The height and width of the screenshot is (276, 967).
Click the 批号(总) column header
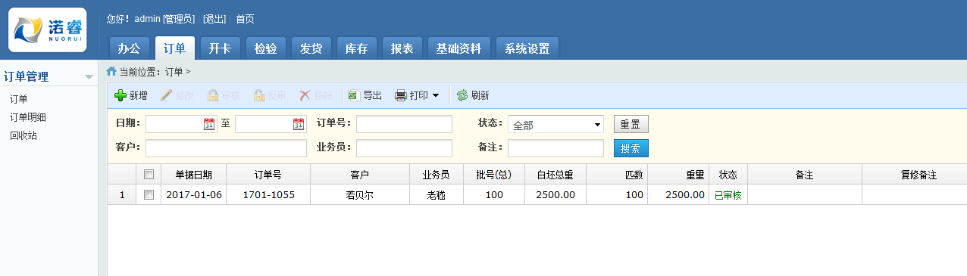[x=494, y=175]
